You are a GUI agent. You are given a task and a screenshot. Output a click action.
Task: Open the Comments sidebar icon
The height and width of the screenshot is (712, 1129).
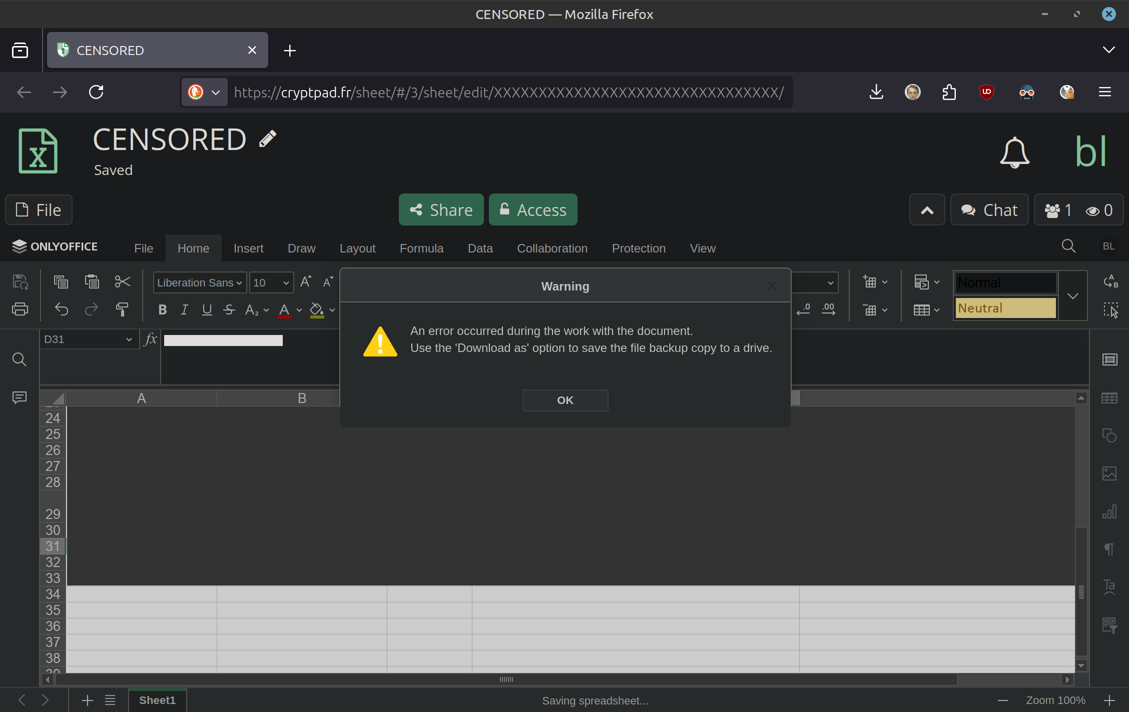point(20,397)
